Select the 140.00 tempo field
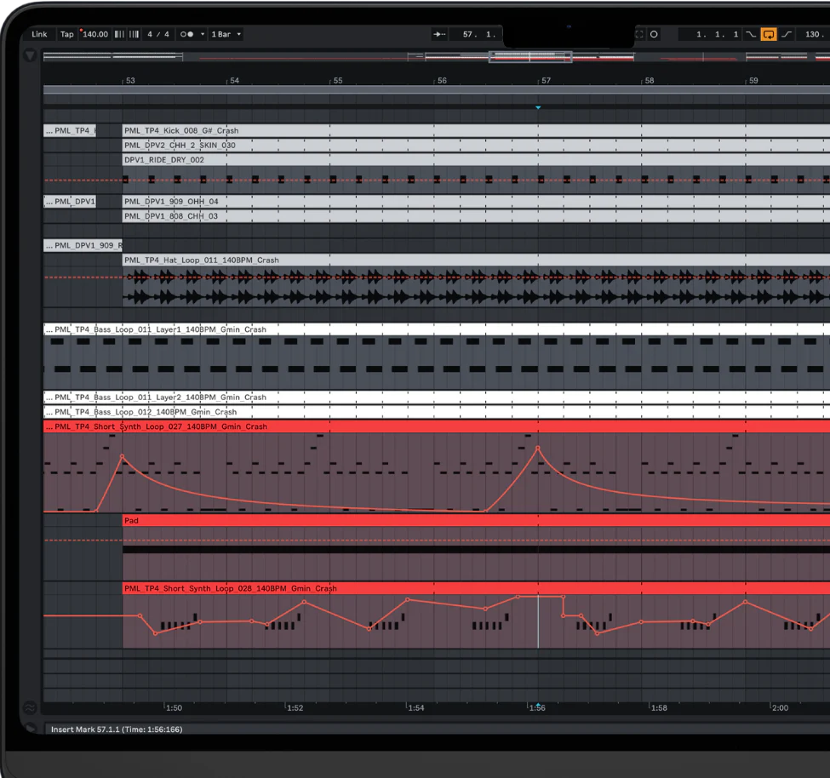Screen dimensions: 830x778 click(x=95, y=34)
